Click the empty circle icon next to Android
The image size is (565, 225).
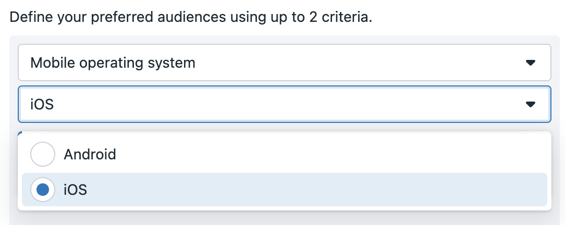pos(43,154)
